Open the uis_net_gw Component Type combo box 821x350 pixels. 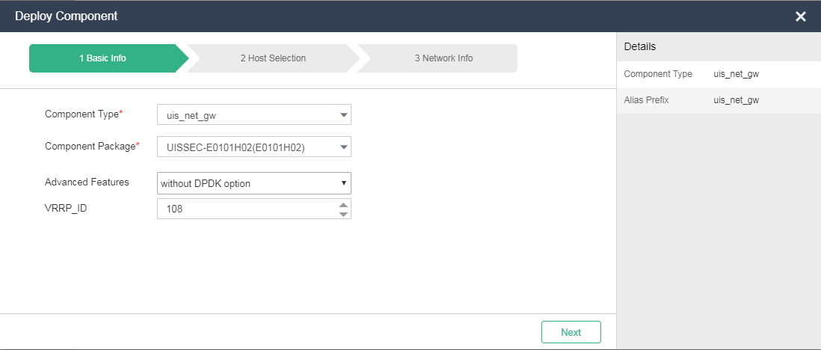(247, 115)
